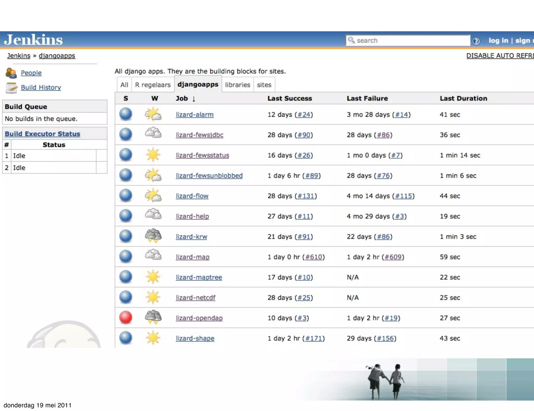Screen dimensions: 534x411
Task: Sort table by Last Duration column
Action: [x=463, y=98]
